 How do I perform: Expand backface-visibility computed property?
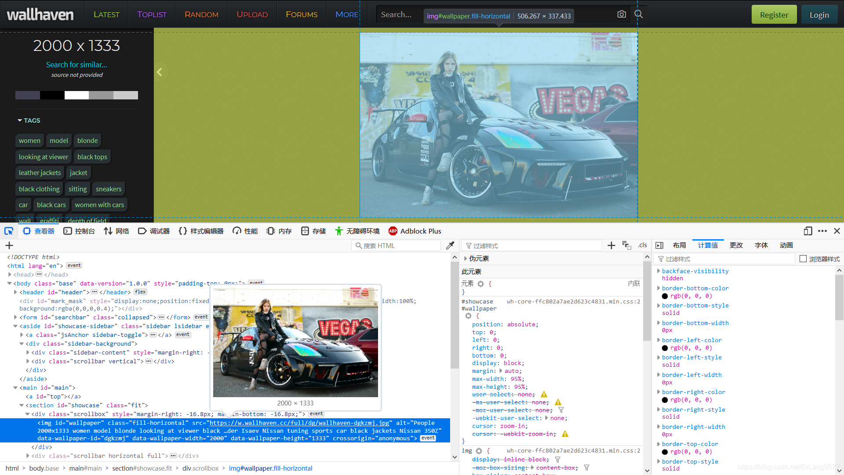(658, 271)
